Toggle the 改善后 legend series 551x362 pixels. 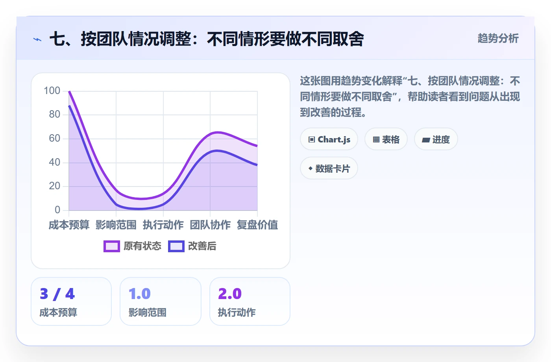pos(192,246)
